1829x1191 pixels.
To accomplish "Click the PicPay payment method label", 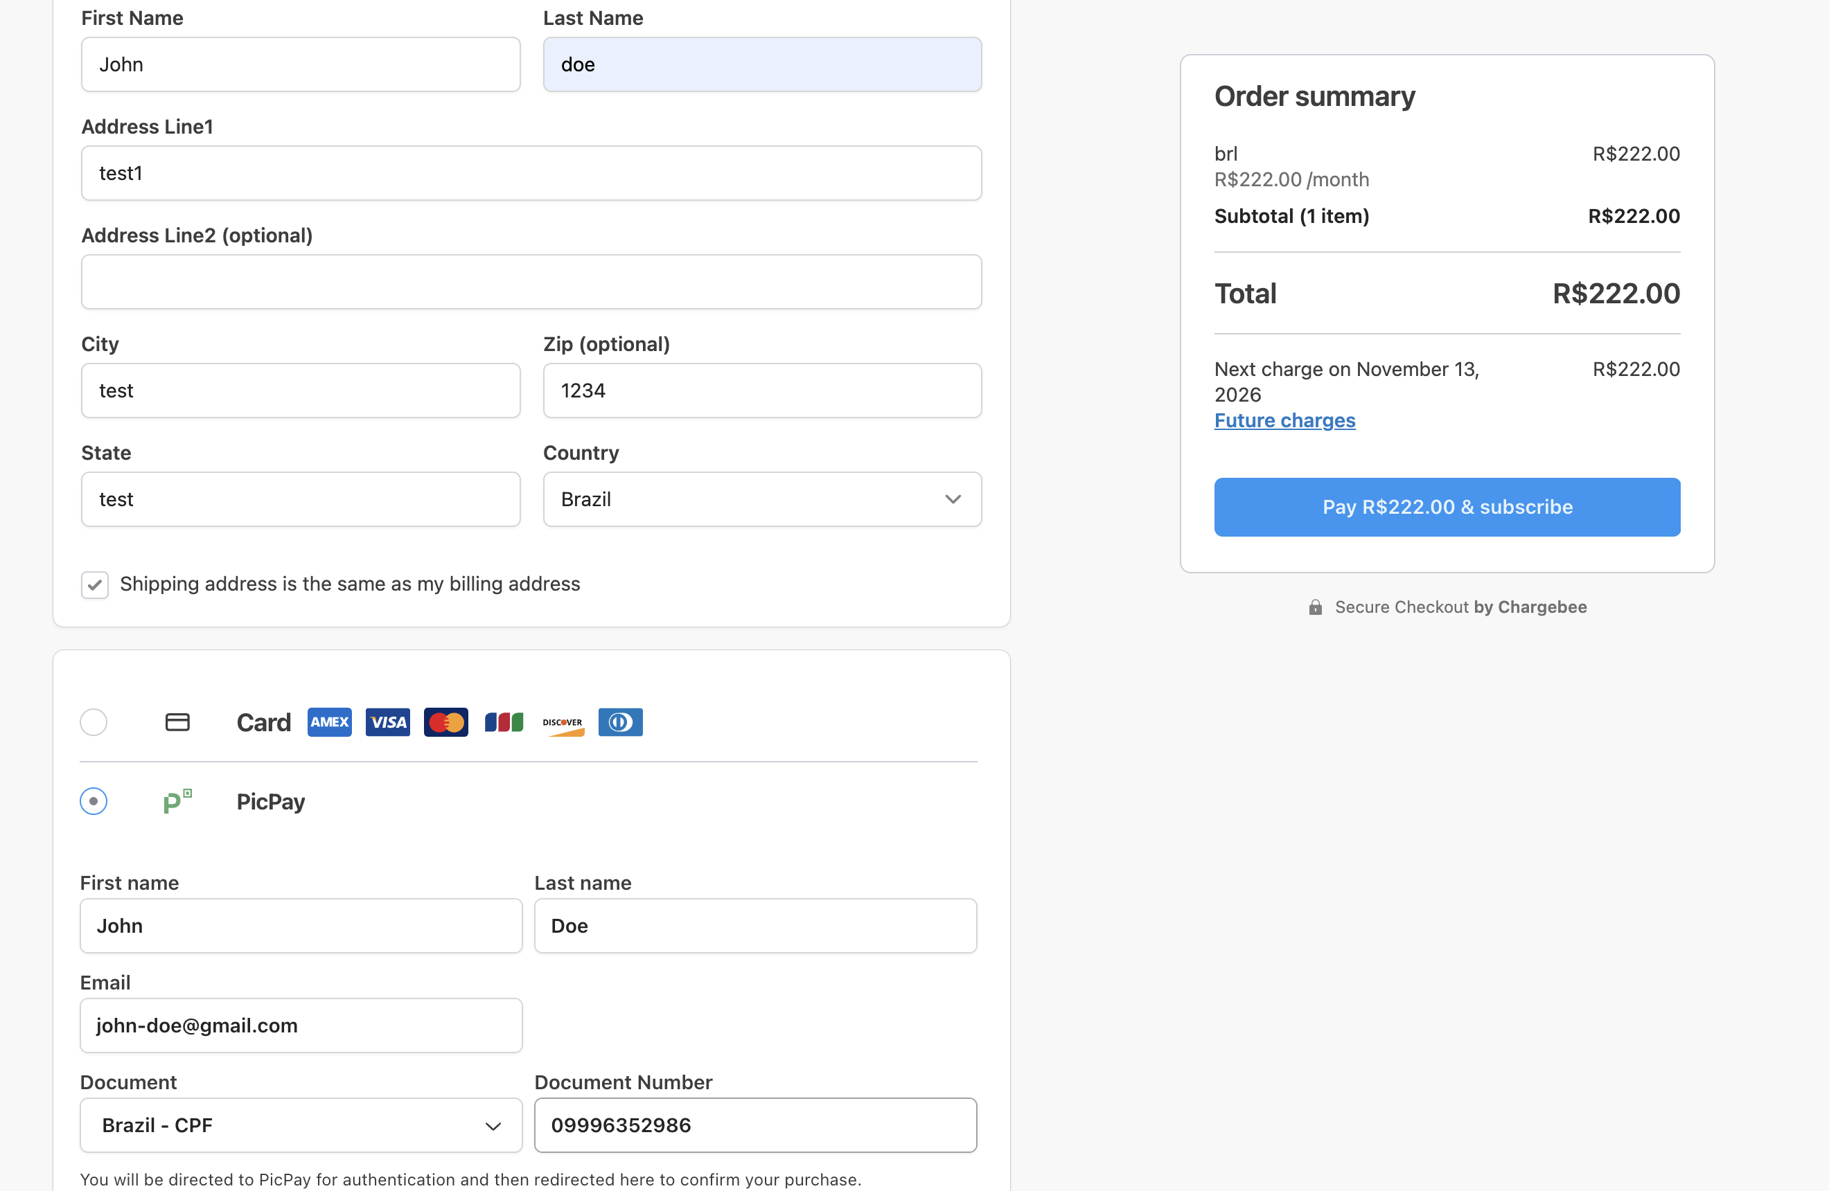I will [270, 802].
